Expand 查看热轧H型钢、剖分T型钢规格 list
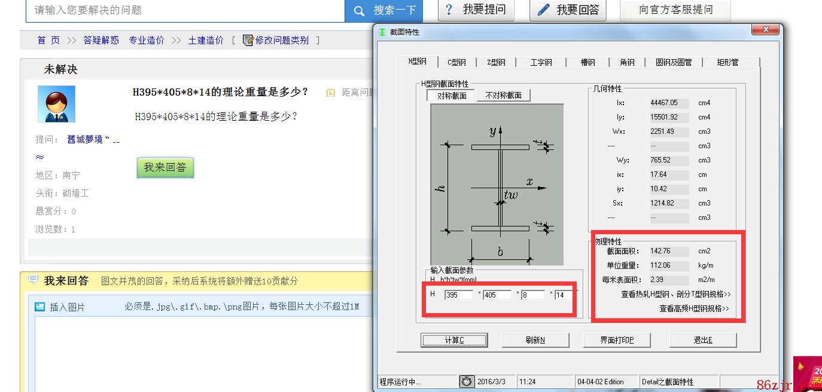Image resolution: width=822 pixels, height=392 pixels. point(675,294)
